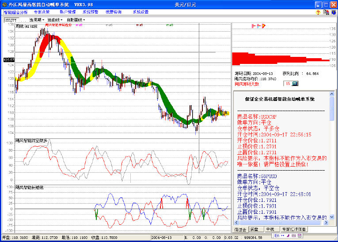
Task: Click the 获利比例 64.66% value
Action: point(312,74)
